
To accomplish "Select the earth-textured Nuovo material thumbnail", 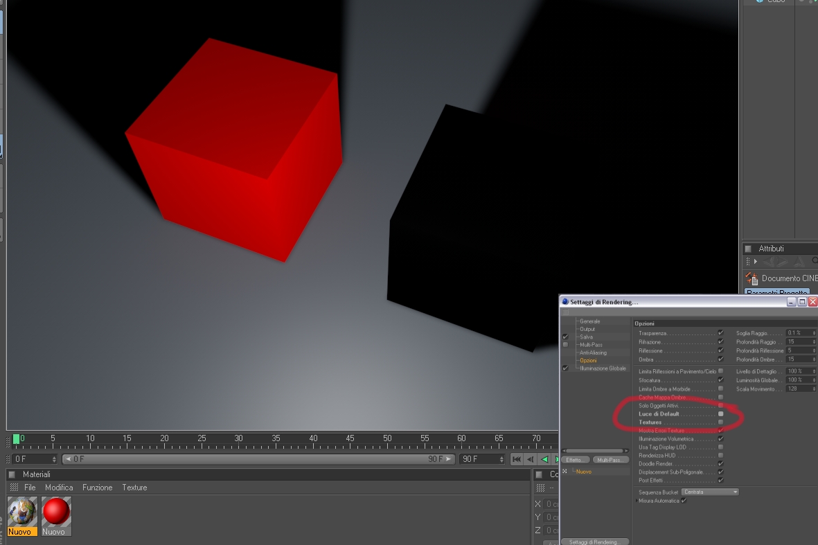I will pyautogui.click(x=22, y=511).
